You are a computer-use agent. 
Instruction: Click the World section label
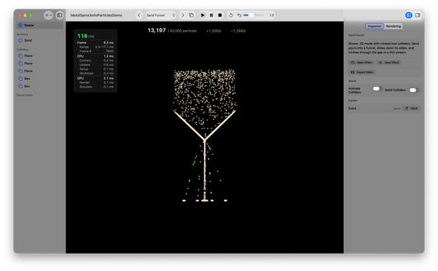click(x=352, y=81)
